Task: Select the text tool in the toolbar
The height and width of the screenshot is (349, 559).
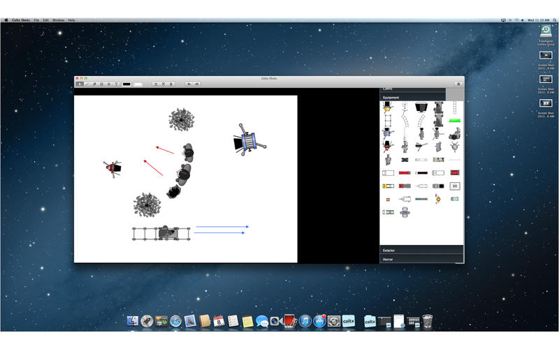Action: [116, 84]
